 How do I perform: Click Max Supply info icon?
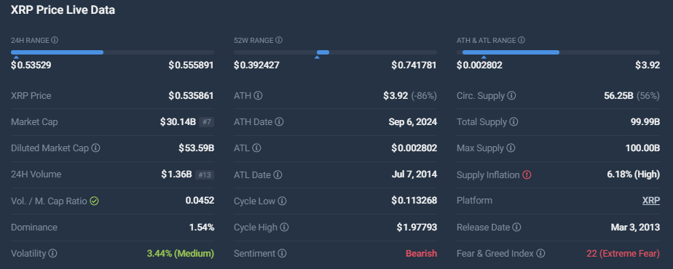(x=511, y=148)
